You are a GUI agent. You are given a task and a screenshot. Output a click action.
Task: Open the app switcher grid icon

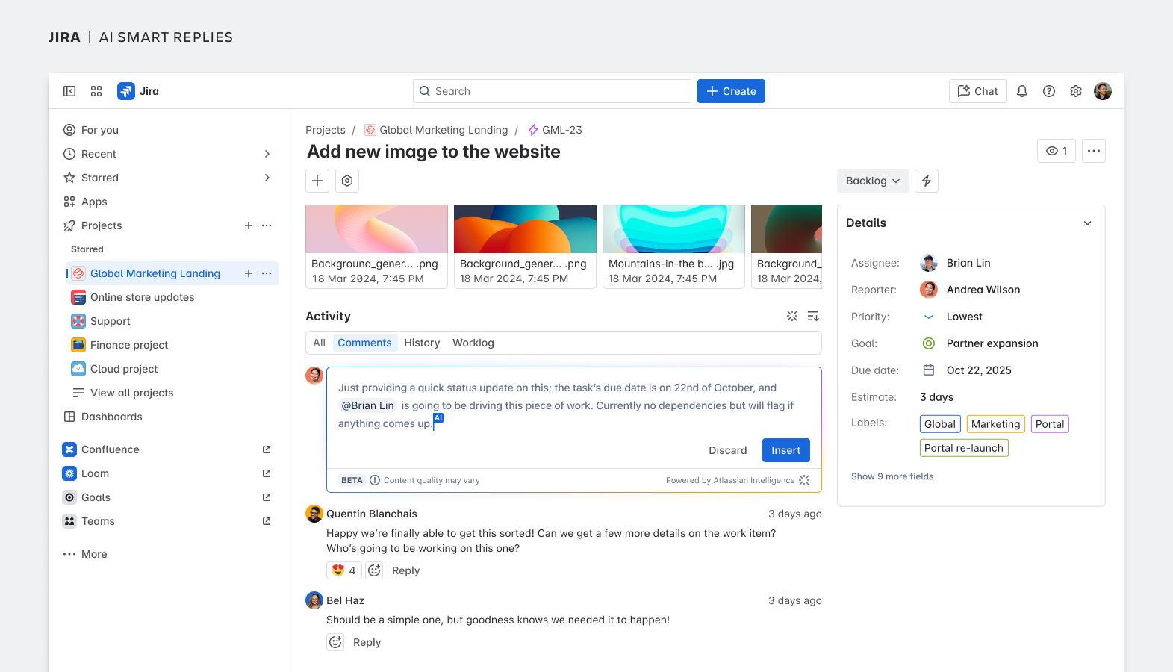click(96, 91)
